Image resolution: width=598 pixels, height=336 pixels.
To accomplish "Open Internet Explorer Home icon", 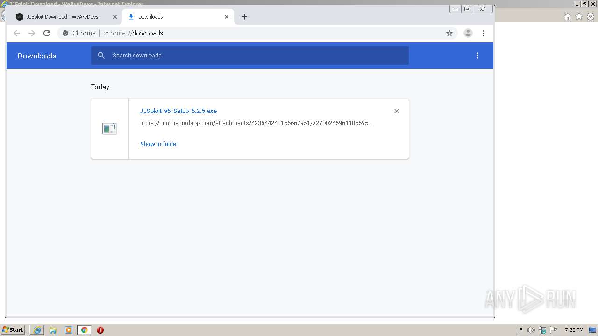I will click(567, 17).
